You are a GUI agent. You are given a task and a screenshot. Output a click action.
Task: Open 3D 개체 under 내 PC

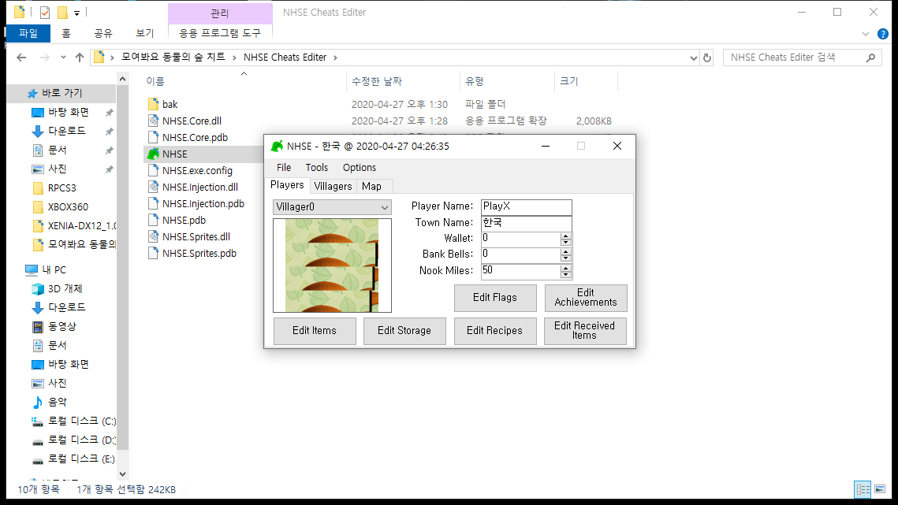[65, 288]
